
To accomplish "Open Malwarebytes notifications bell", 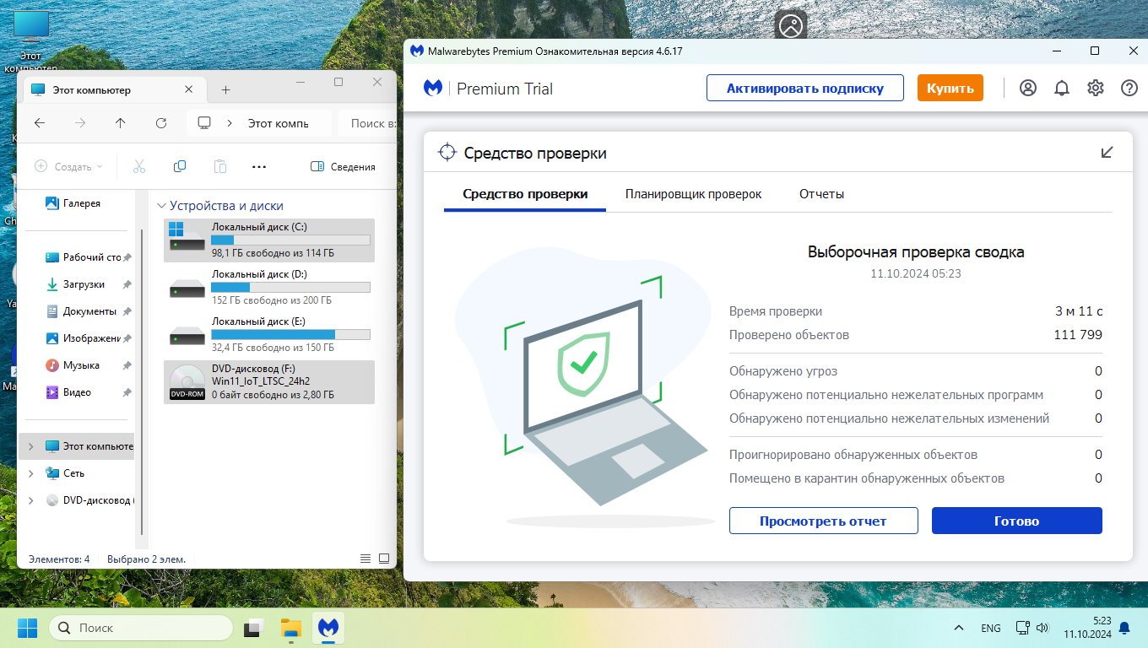I will pyautogui.click(x=1062, y=88).
